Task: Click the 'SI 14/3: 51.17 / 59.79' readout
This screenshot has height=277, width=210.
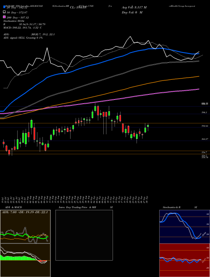Action: pos(32,24)
